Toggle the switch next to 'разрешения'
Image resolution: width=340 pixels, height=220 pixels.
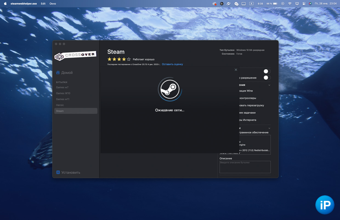[x=267, y=78]
